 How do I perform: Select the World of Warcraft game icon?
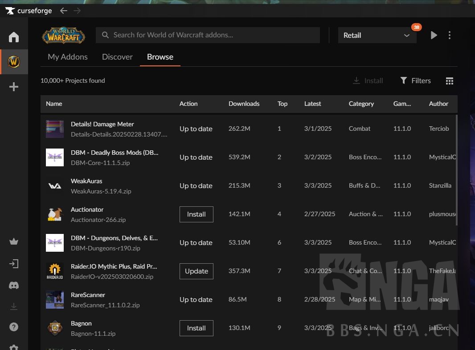[14, 62]
